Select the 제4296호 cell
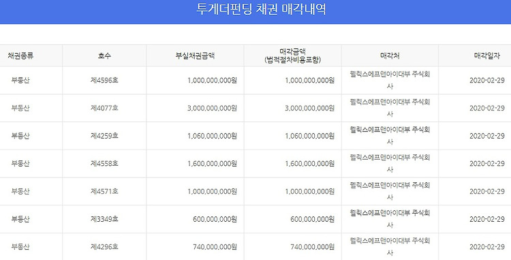Viewport: 511px width, 260px height. (104, 246)
